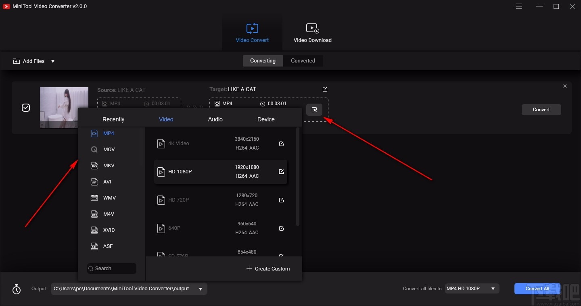Click the preset list vertical scrollbar
581x306 pixels.
298,177
